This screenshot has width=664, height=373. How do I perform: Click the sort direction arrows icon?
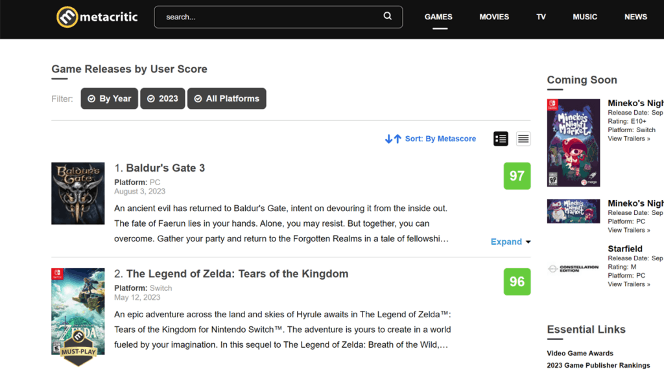pos(392,139)
